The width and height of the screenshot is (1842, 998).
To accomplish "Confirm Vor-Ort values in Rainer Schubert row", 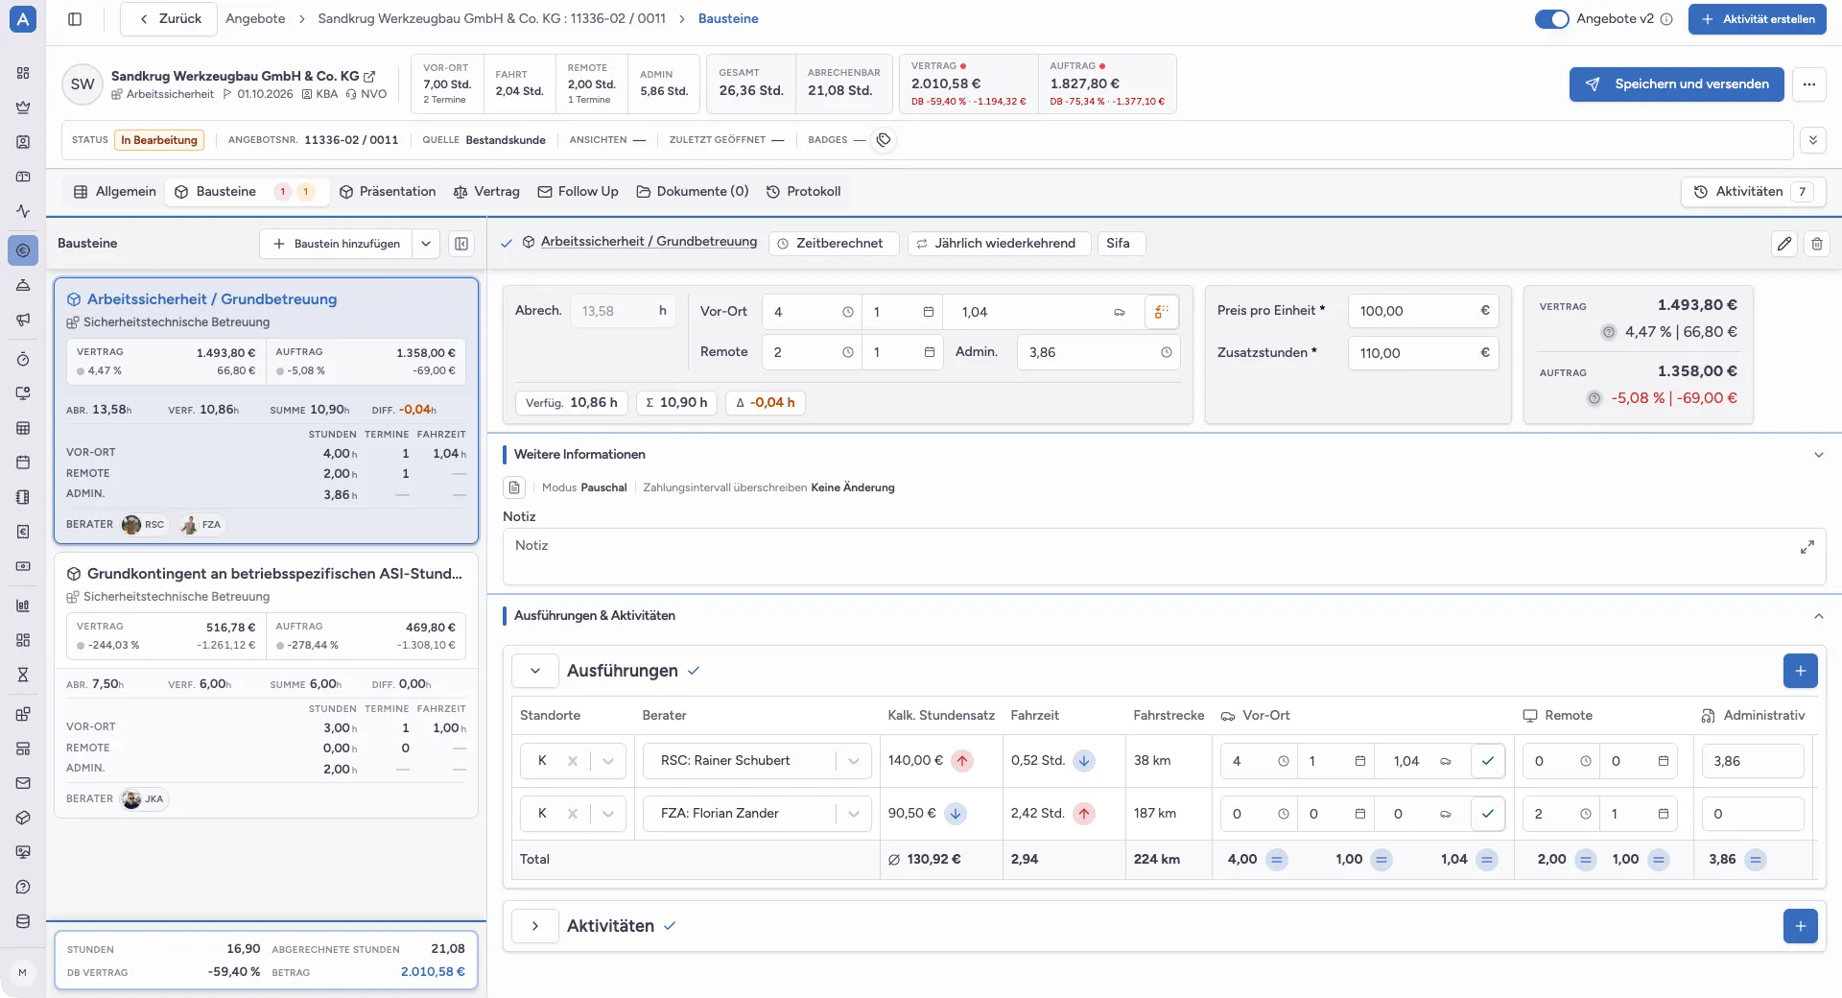I will point(1487,761).
